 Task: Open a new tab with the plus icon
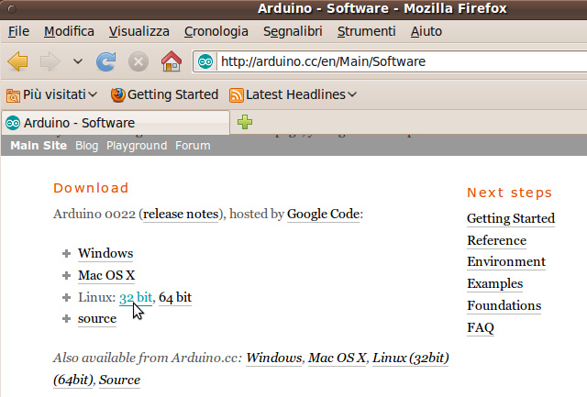pos(245,122)
